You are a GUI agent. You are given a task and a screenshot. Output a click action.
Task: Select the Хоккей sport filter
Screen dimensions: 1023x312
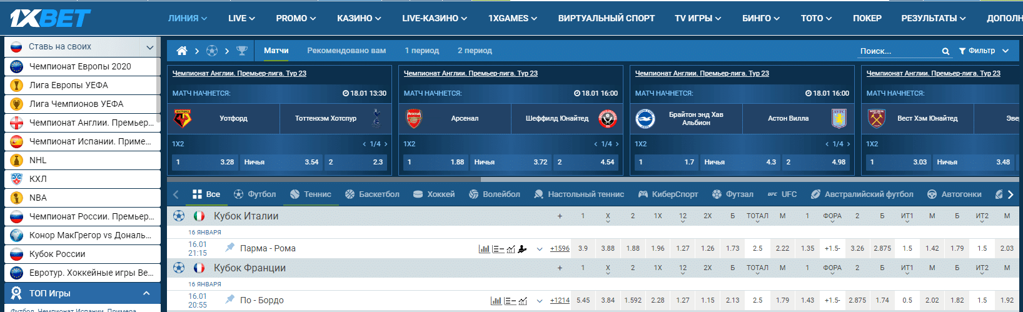(x=434, y=194)
